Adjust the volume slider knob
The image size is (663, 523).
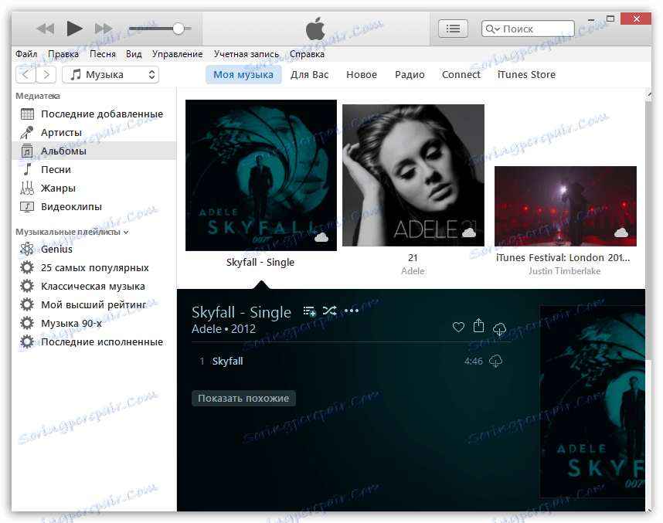[178, 29]
